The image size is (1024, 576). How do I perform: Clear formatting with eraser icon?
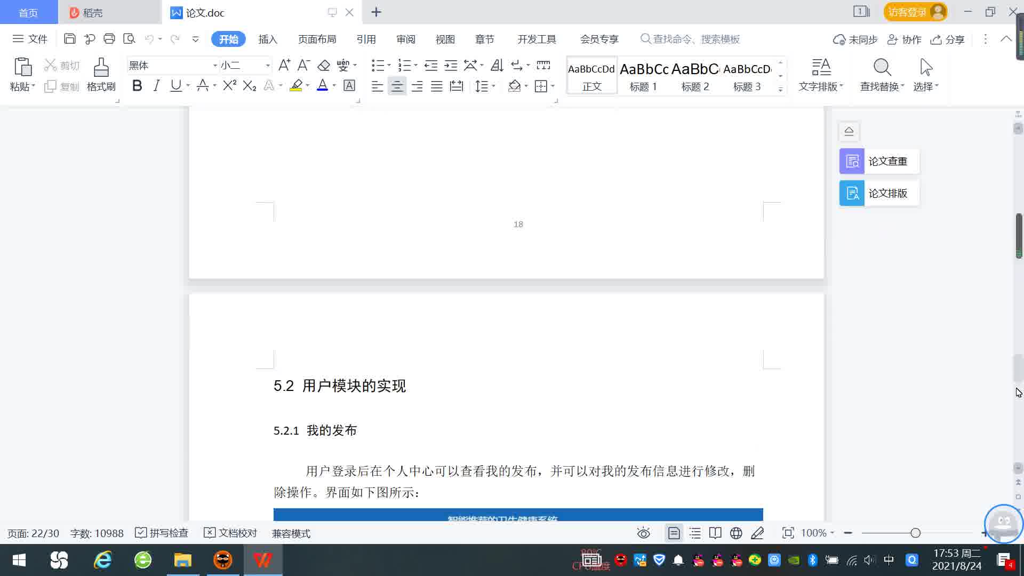tap(324, 65)
